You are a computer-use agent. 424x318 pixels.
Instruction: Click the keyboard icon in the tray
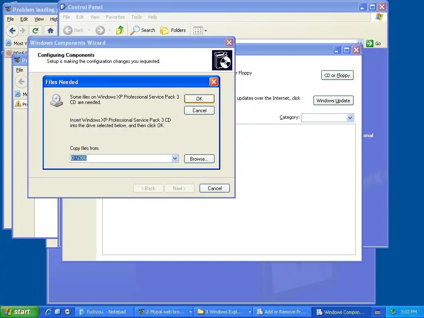378,312
